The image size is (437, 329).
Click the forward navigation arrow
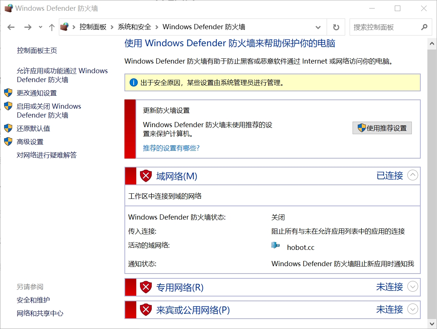tap(28, 27)
